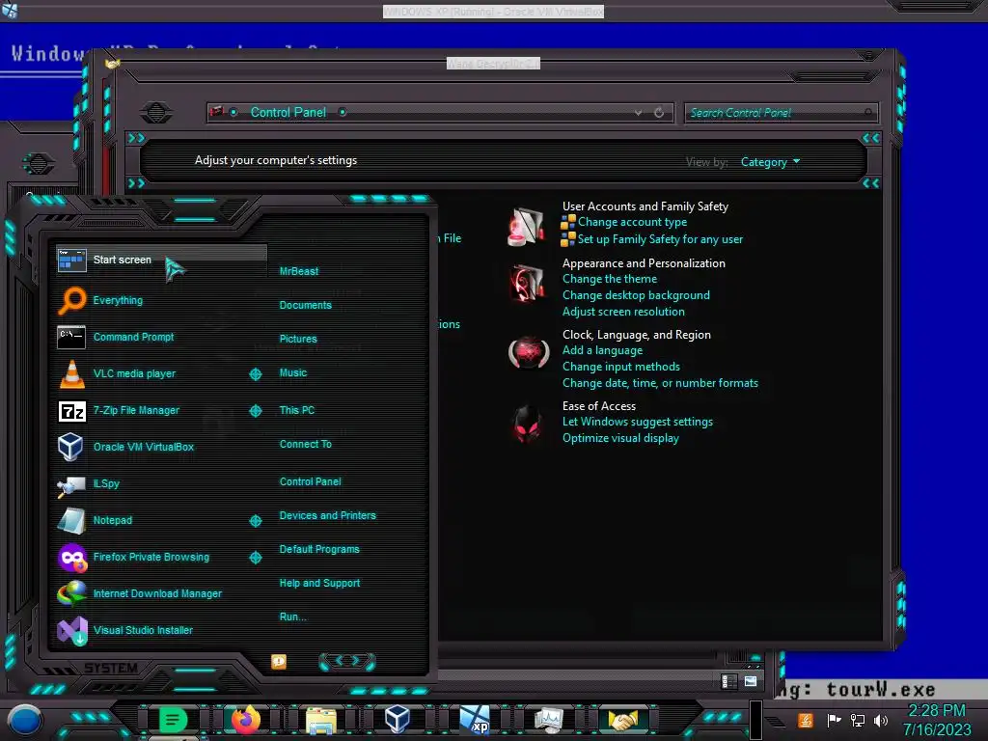Select Connect To in Start menu

point(306,444)
